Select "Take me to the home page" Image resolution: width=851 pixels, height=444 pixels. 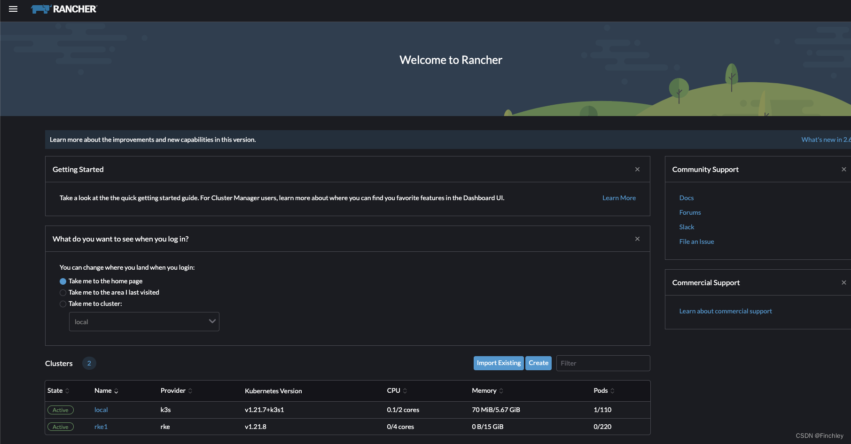62,281
